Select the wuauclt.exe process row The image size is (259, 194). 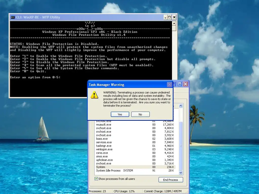(x=136, y=125)
